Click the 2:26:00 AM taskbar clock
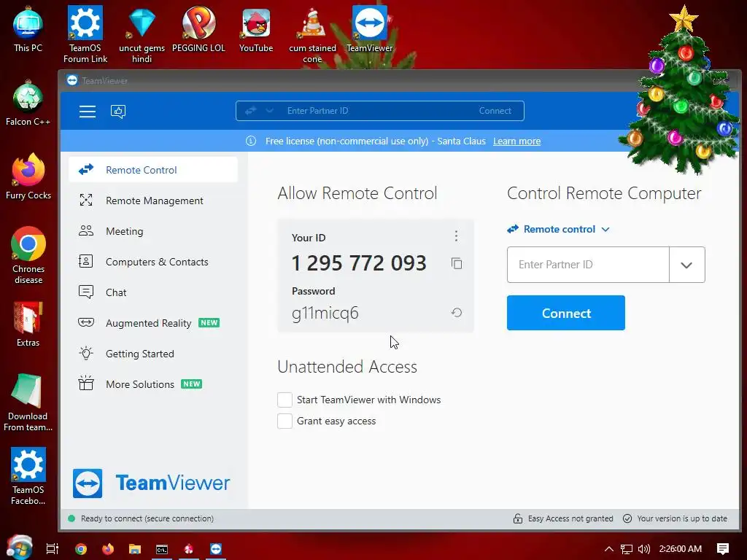Image resolution: width=747 pixels, height=560 pixels. [x=681, y=549]
